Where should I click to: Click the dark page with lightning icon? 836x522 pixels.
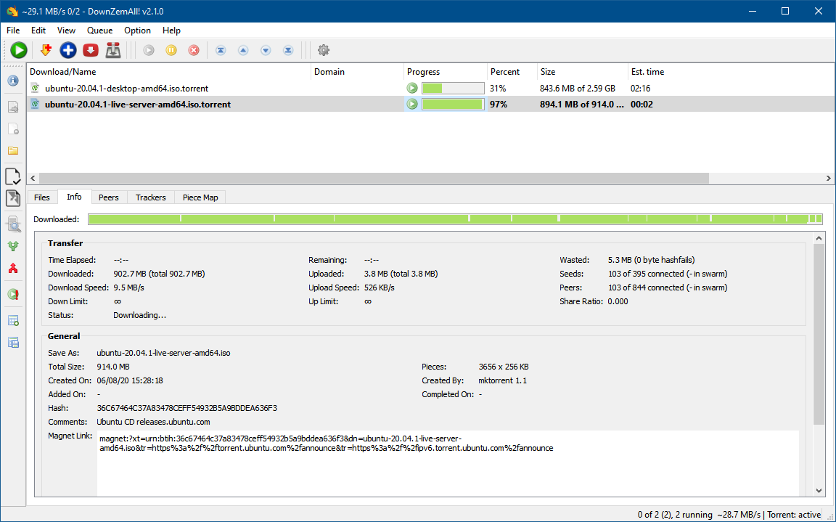13,198
